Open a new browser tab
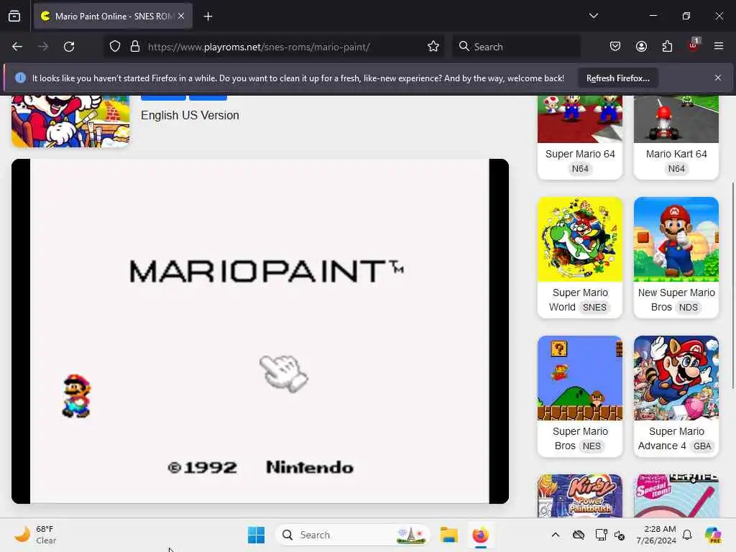Screen dimensions: 736x552 pos(208,17)
